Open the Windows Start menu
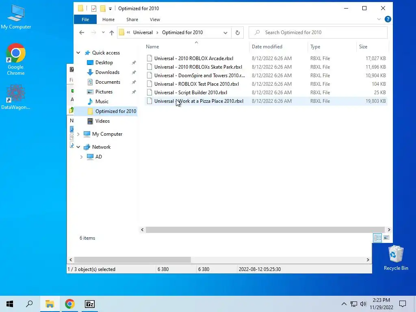The width and height of the screenshot is (416, 312). (x=10, y=304)
